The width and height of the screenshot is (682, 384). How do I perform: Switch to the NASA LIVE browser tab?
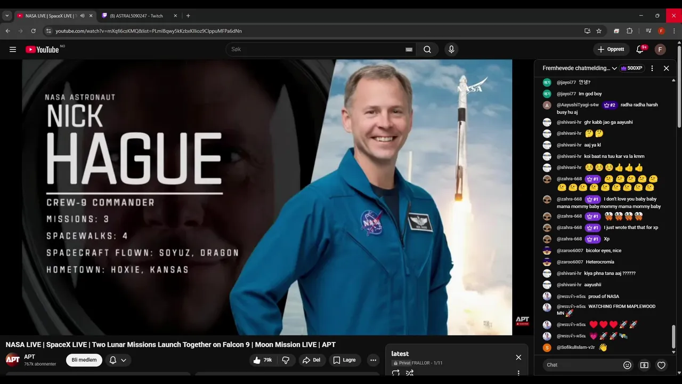54,16
